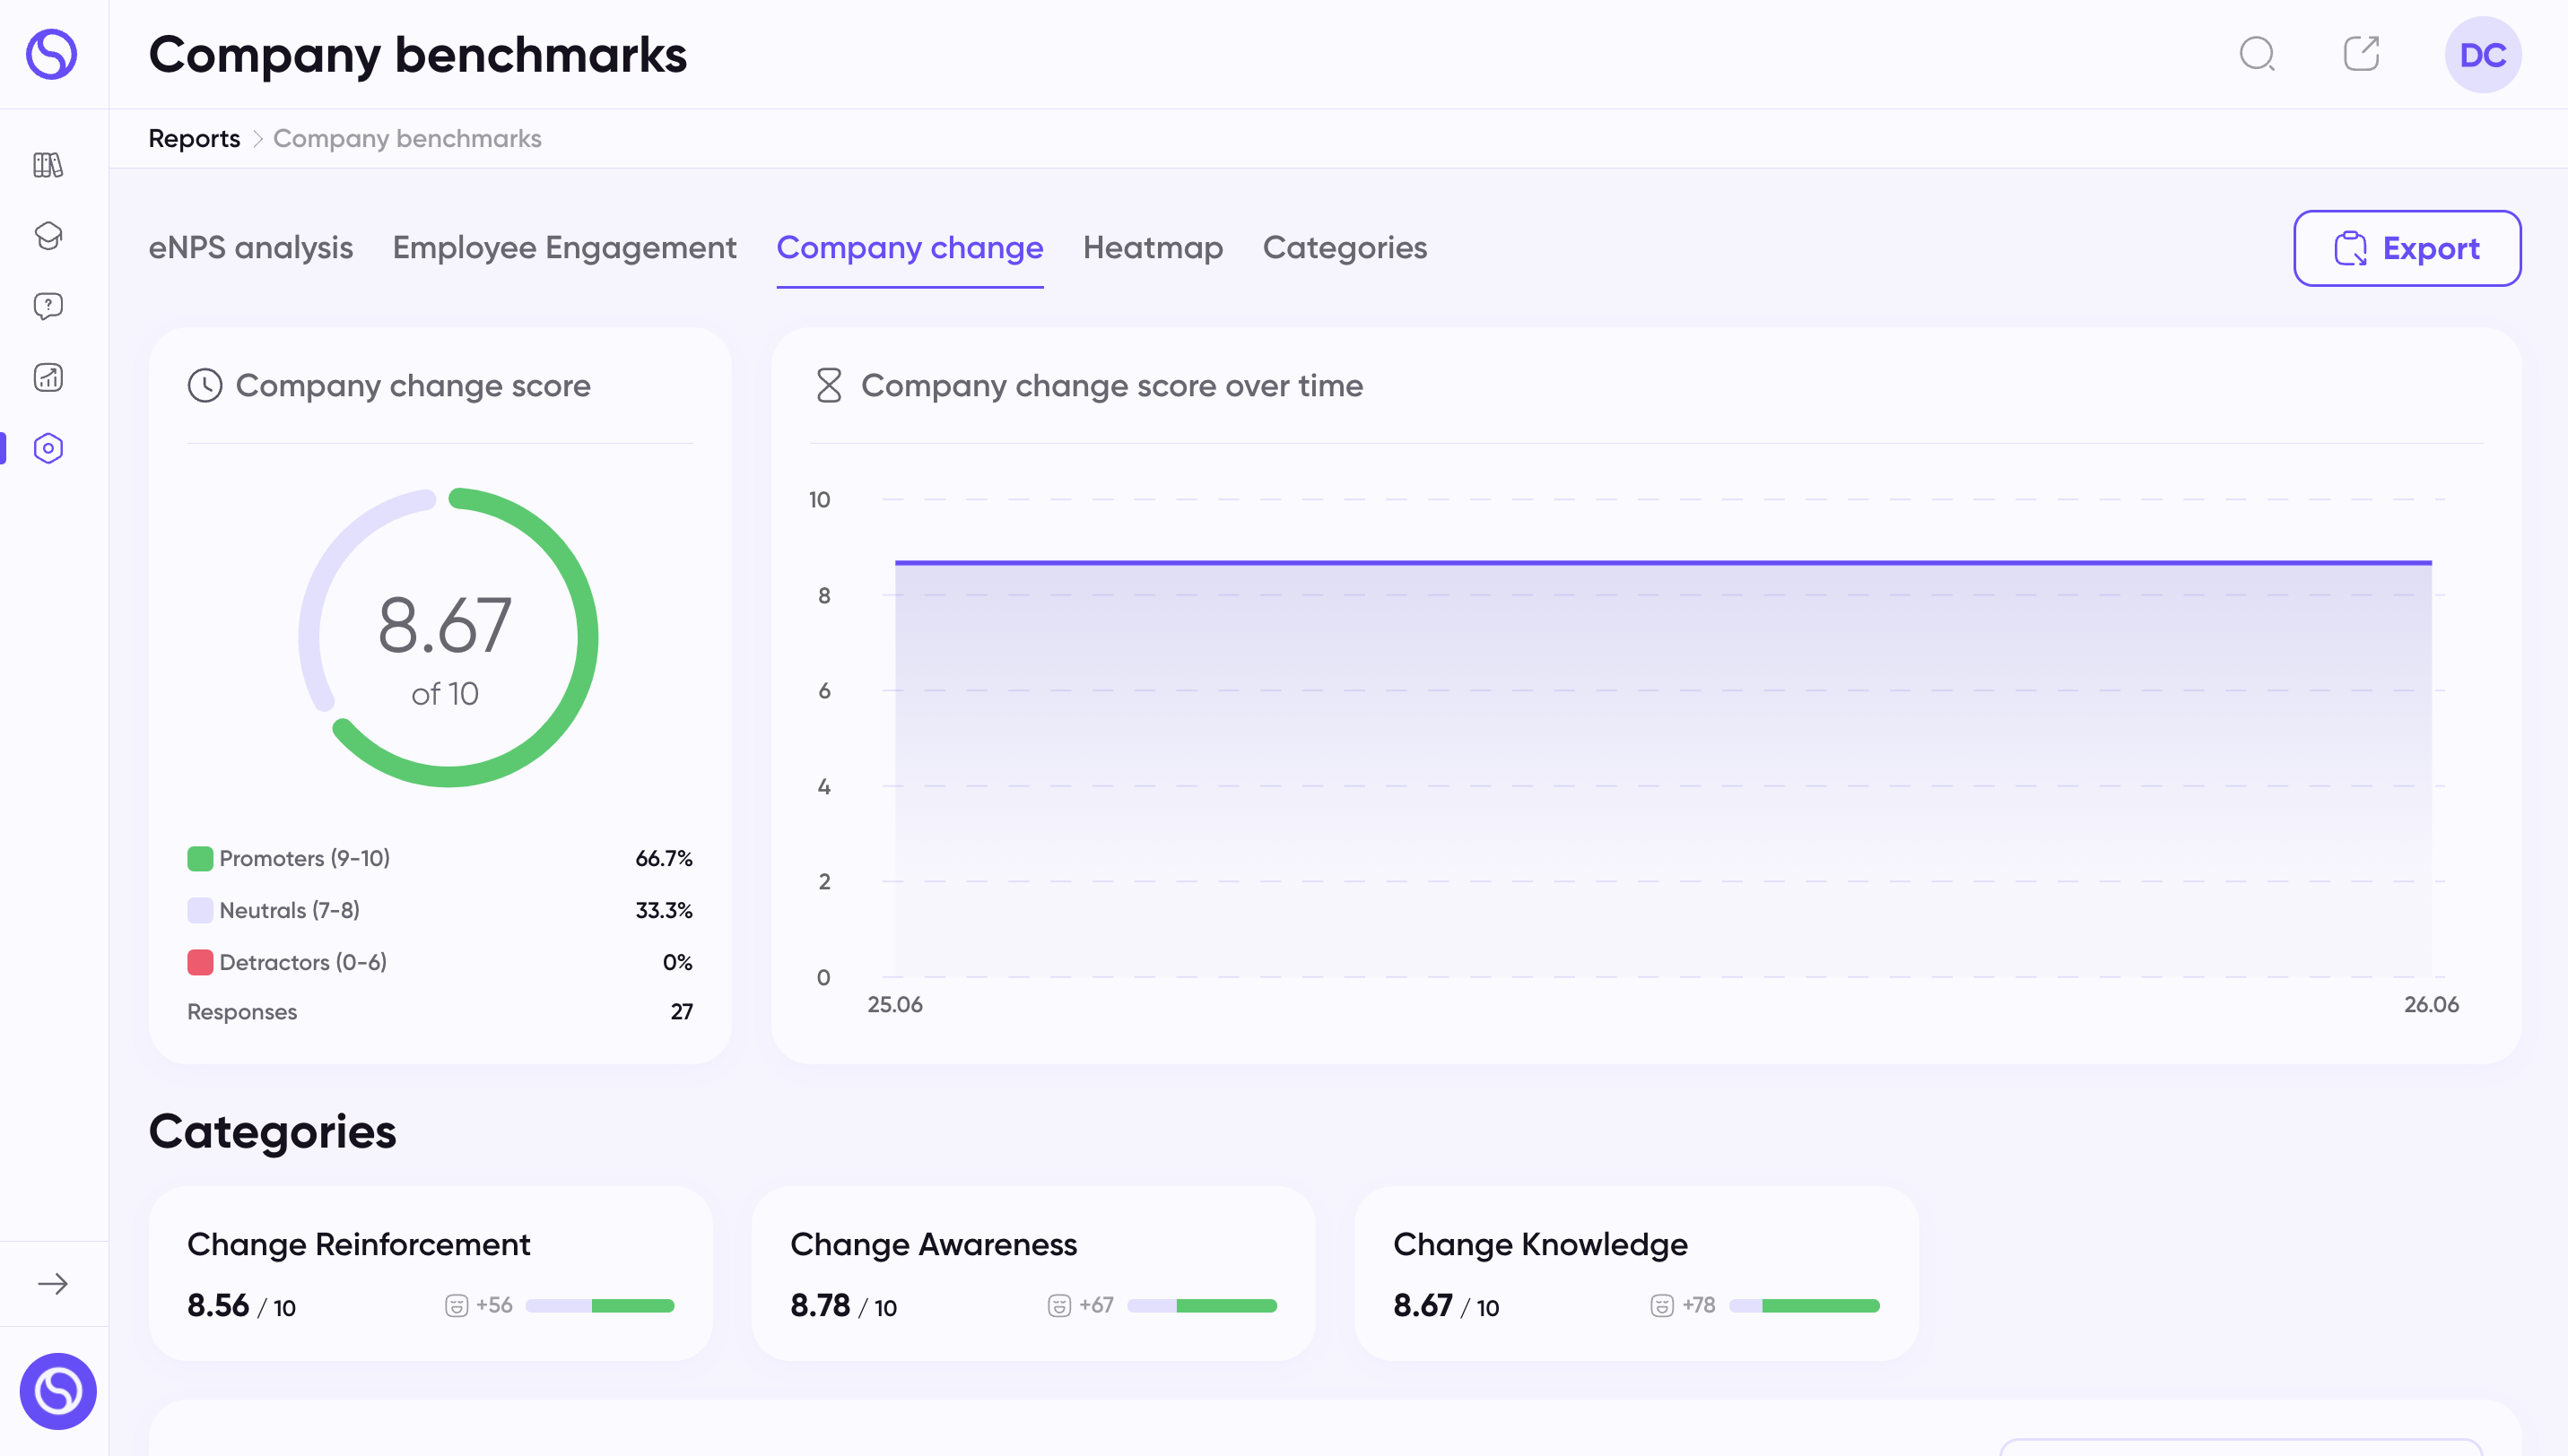Viewport: 2568px width, 1456px height.
Task: Open the Change Reinforcement category card
Action: coord(431,1273)
